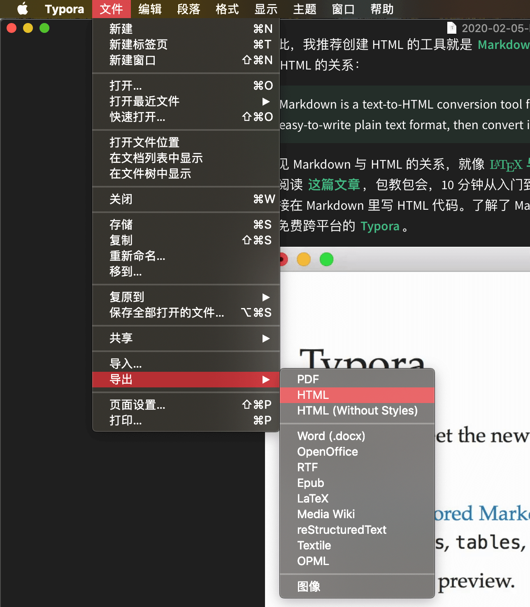Viewport: 530px width, 607px height.
Task: Expand the 共享 submenu
Action: pyautogui.click(x=186, y=338)
